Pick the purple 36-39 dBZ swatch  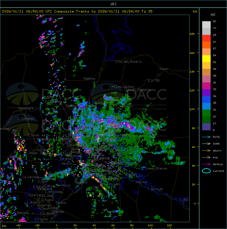click(x=206, y=92)
